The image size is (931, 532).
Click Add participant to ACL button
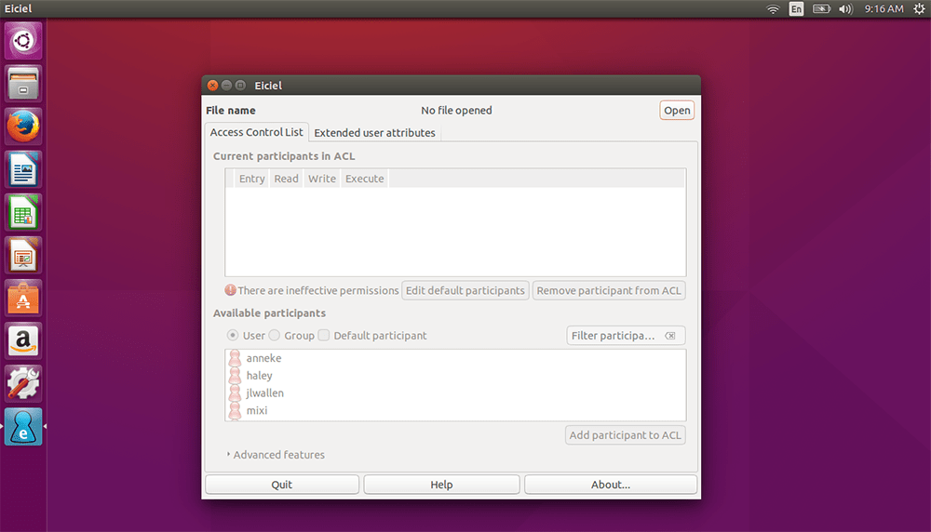coord(626,435)
